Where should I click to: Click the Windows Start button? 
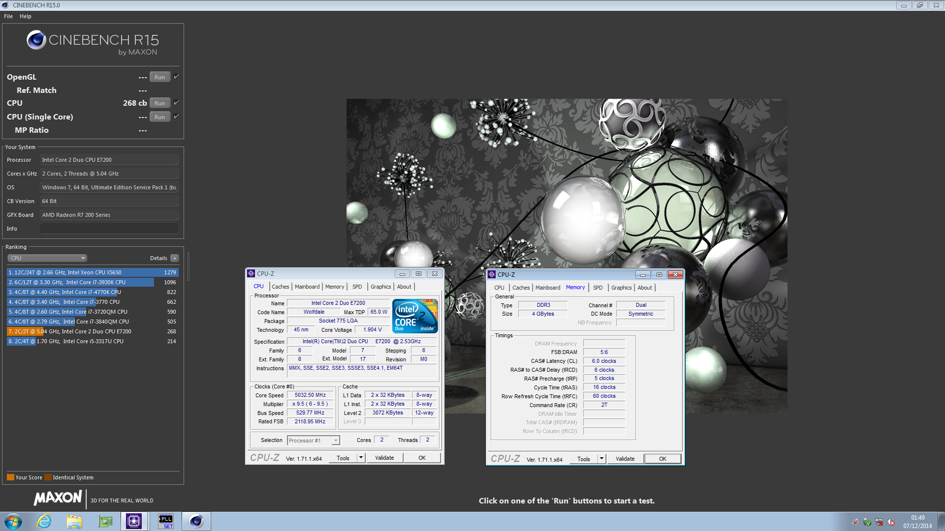tap(13, 521)
